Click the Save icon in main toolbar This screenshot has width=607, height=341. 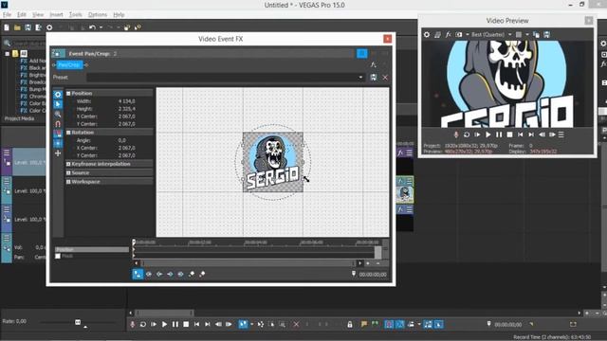[x=28, y=27]
